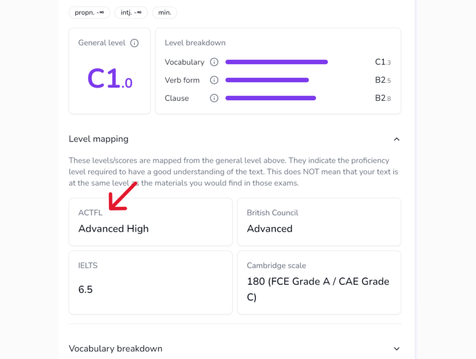
Task: Enable the 'min.' filter pill
Action: click(165, 13)
